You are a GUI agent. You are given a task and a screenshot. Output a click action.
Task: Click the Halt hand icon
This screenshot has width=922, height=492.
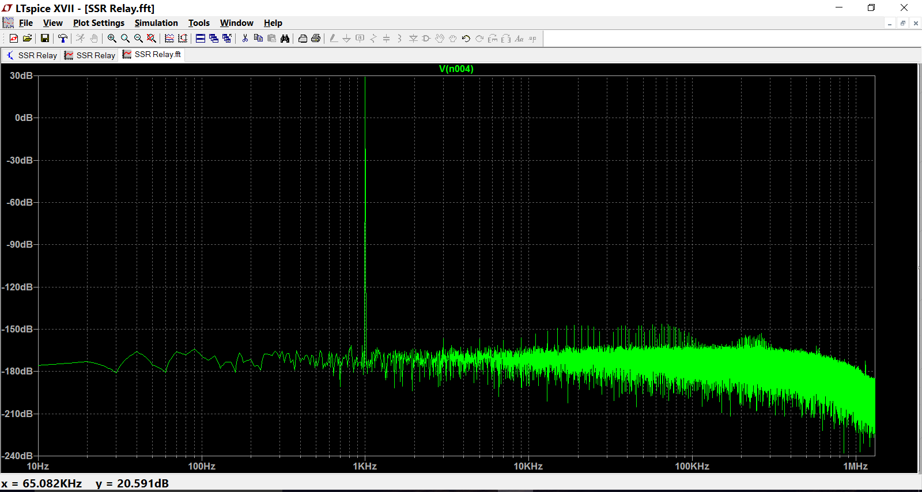click(94, 39)
